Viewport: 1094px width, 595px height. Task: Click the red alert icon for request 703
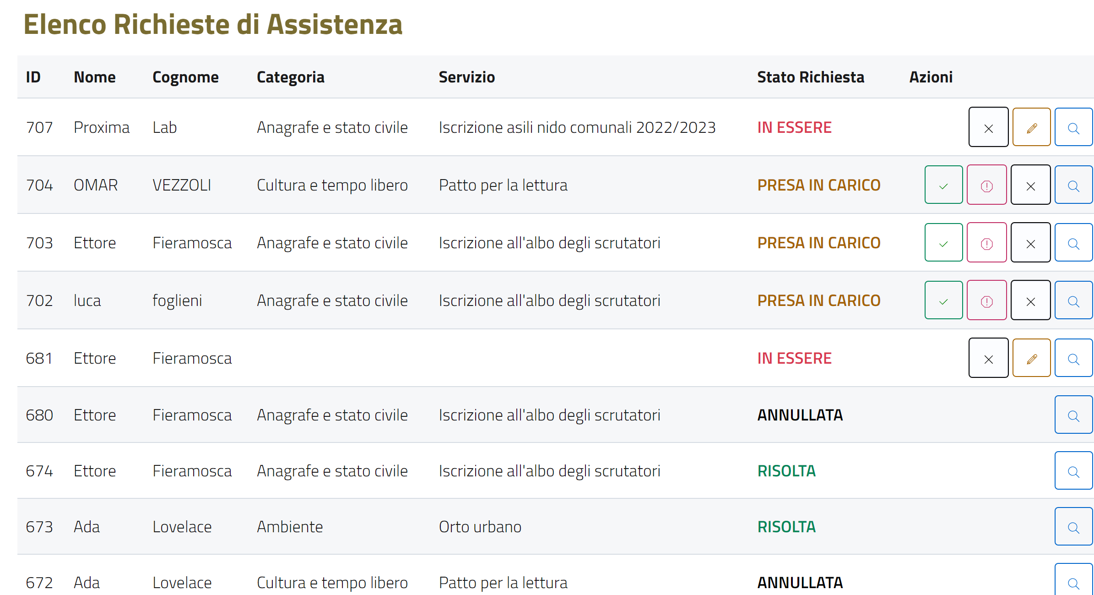(x=986, y=243)
